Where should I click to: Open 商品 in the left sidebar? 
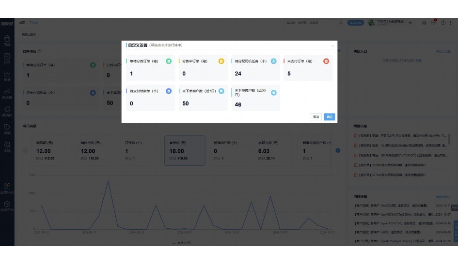tap(7, 40)
